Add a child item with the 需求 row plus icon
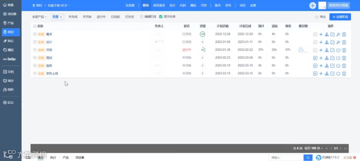Viewport: 360px width, 161px height. pos(321,34)
